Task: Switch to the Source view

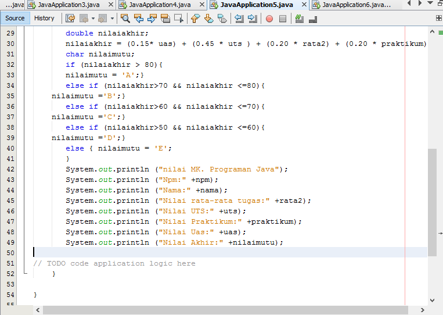Action: pyautogui.click(x=15, y=18)
